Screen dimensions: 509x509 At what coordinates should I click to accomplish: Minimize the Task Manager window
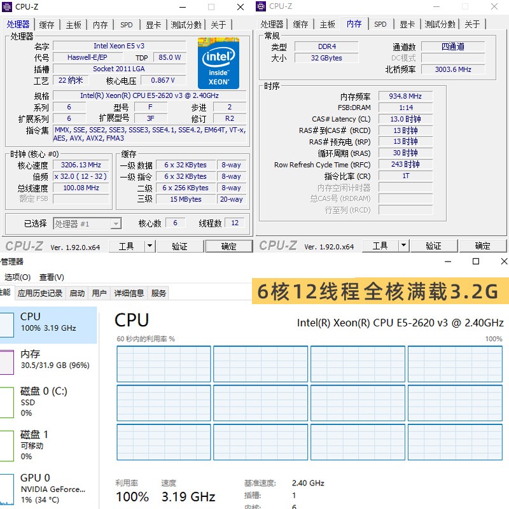click(448, 261)
